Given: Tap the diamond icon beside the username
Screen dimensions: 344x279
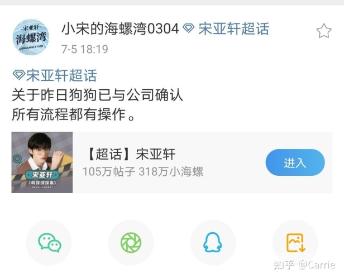Looking at the screenshot, I should [188, 28].
